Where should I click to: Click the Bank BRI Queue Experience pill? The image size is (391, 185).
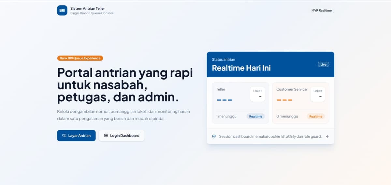[80, 58]
